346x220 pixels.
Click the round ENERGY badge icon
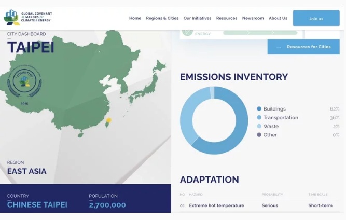(x=188, y=32)
